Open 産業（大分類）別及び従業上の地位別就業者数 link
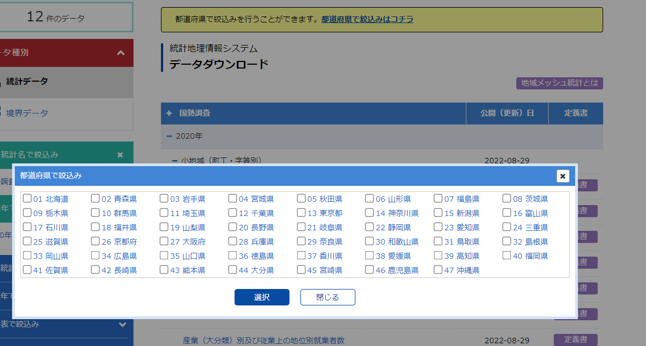The width and height of the screenshot is (646, 346). click(264, 340)
